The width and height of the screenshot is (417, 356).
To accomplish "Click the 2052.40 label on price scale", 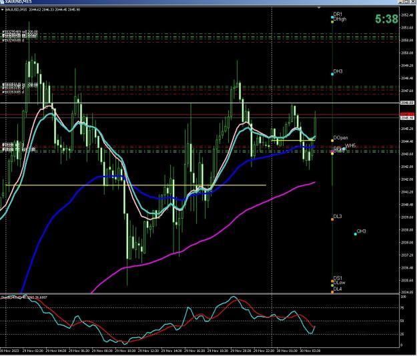I will coord(407,15).
